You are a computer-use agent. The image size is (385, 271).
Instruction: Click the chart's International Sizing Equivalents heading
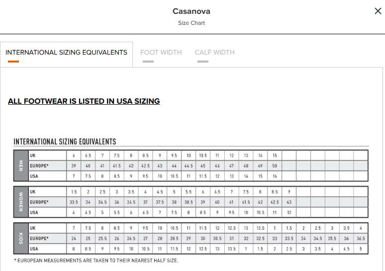(65, 141)
